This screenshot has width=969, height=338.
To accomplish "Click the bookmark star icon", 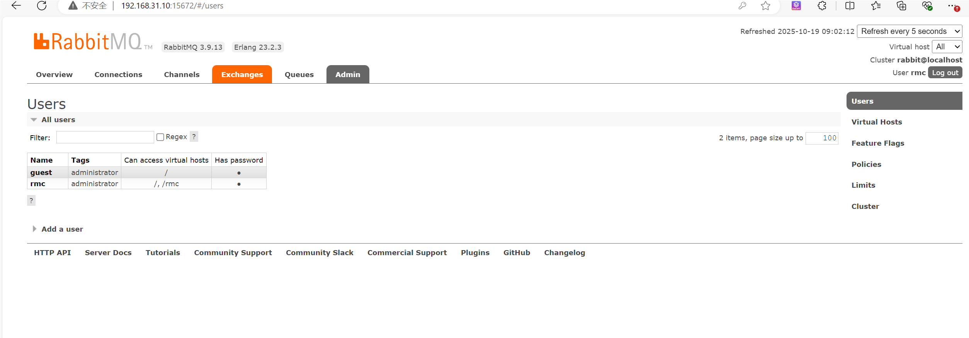I will (765, 6).
